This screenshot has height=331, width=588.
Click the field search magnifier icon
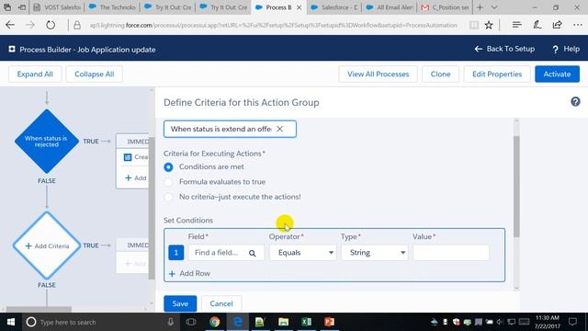click(x=253, y=254)
